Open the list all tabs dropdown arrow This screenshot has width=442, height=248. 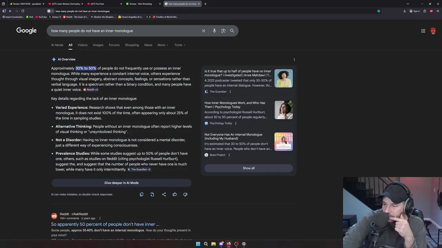(x=407, y=4)
